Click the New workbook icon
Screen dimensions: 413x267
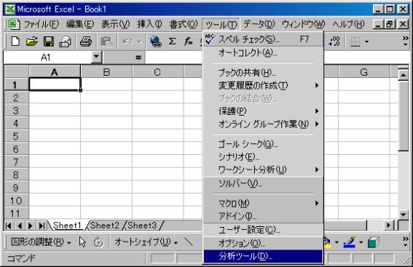(x=15, y=41)
